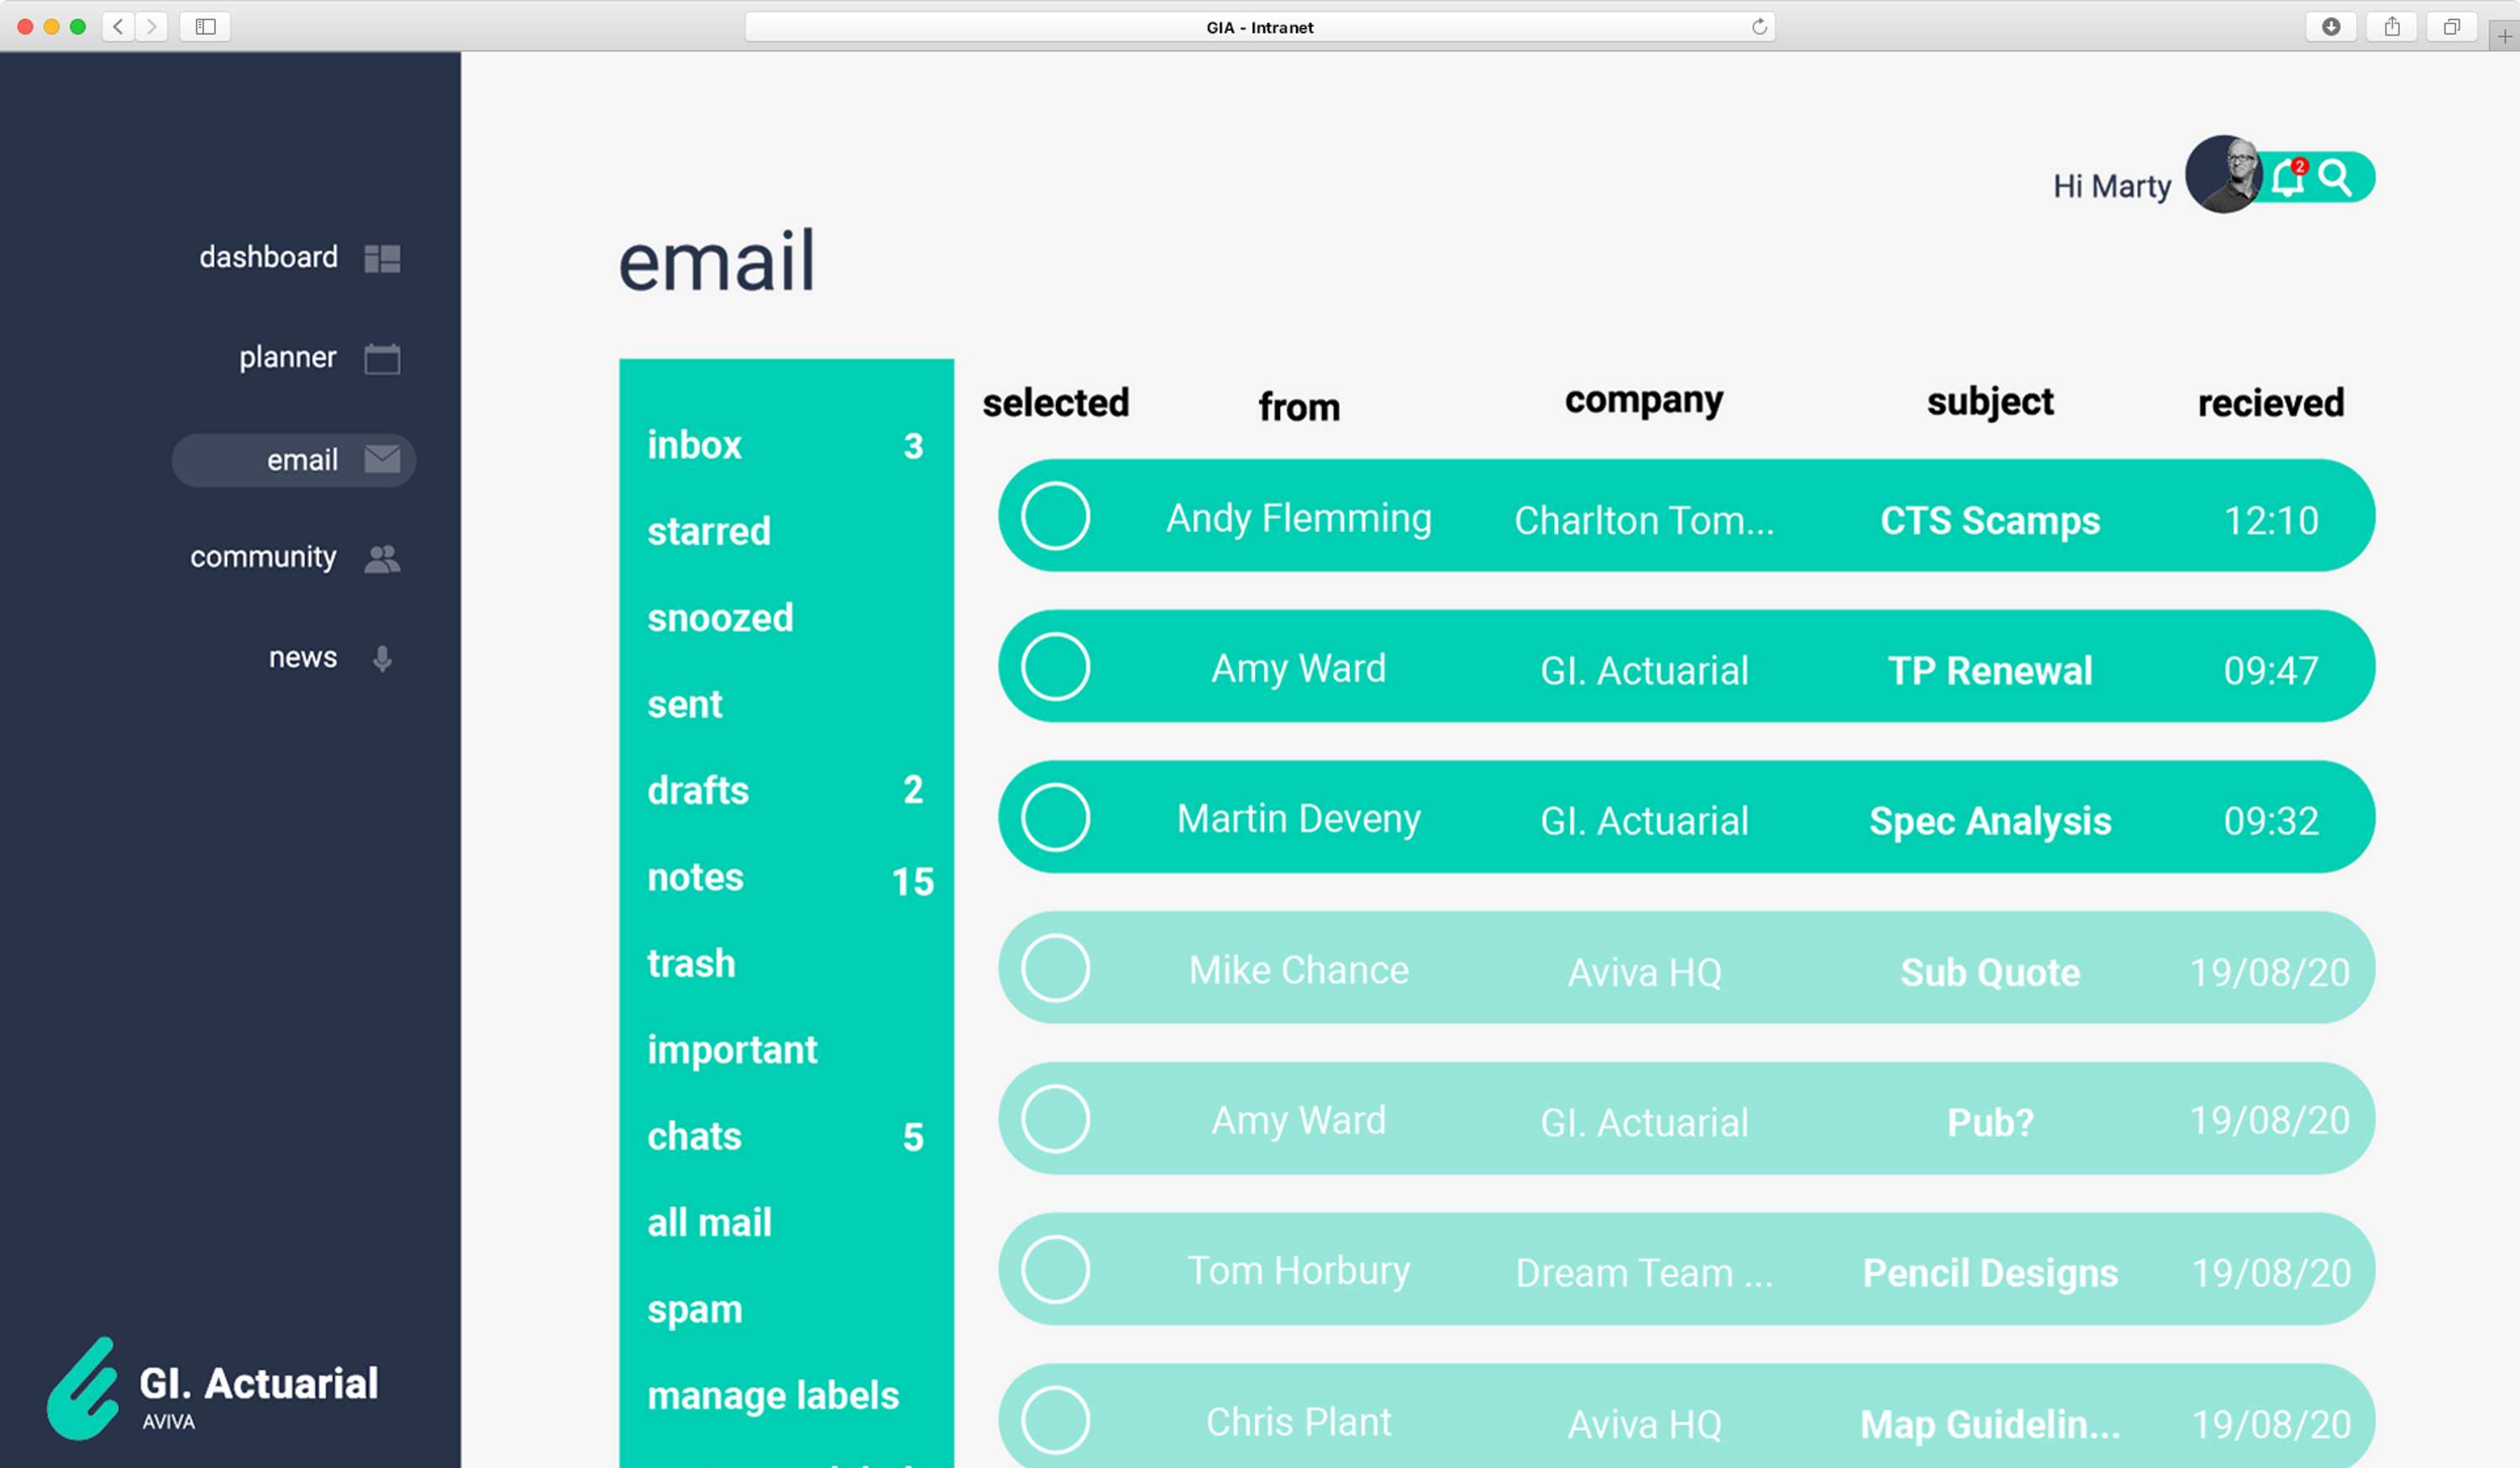Click the planner calendar icon
This screenshot has width=2520, height=1468.
click(x=382, y=358)
